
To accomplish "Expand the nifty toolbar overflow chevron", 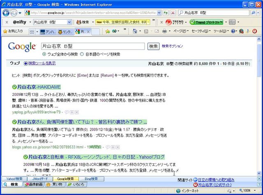I will [153, 20].
